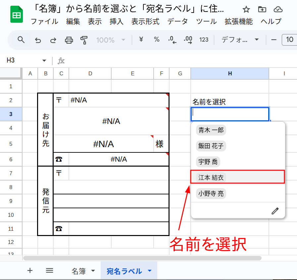
Task: Select 江本 結衣 from the name list
Action: pos(211,178)
